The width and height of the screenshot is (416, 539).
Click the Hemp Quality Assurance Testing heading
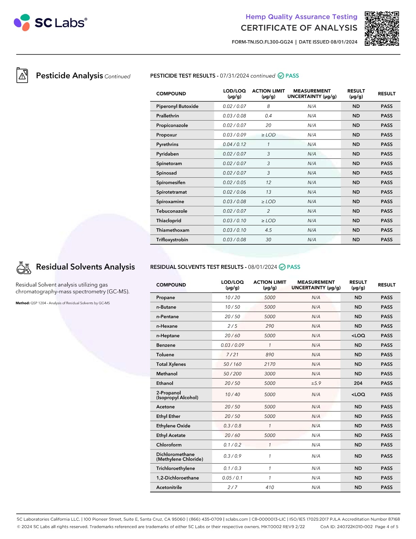[x=301, y=17]
